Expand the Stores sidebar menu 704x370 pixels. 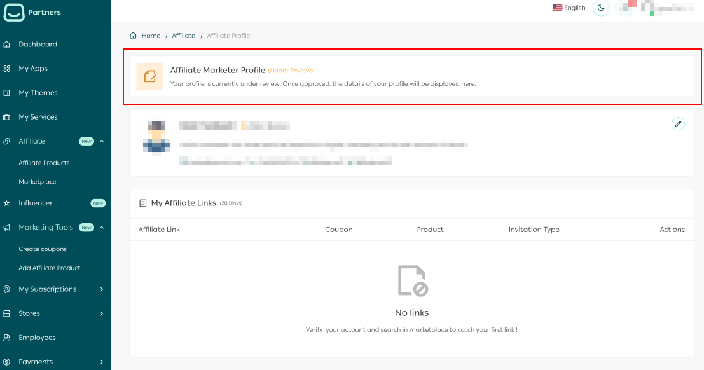coord(102,313)
